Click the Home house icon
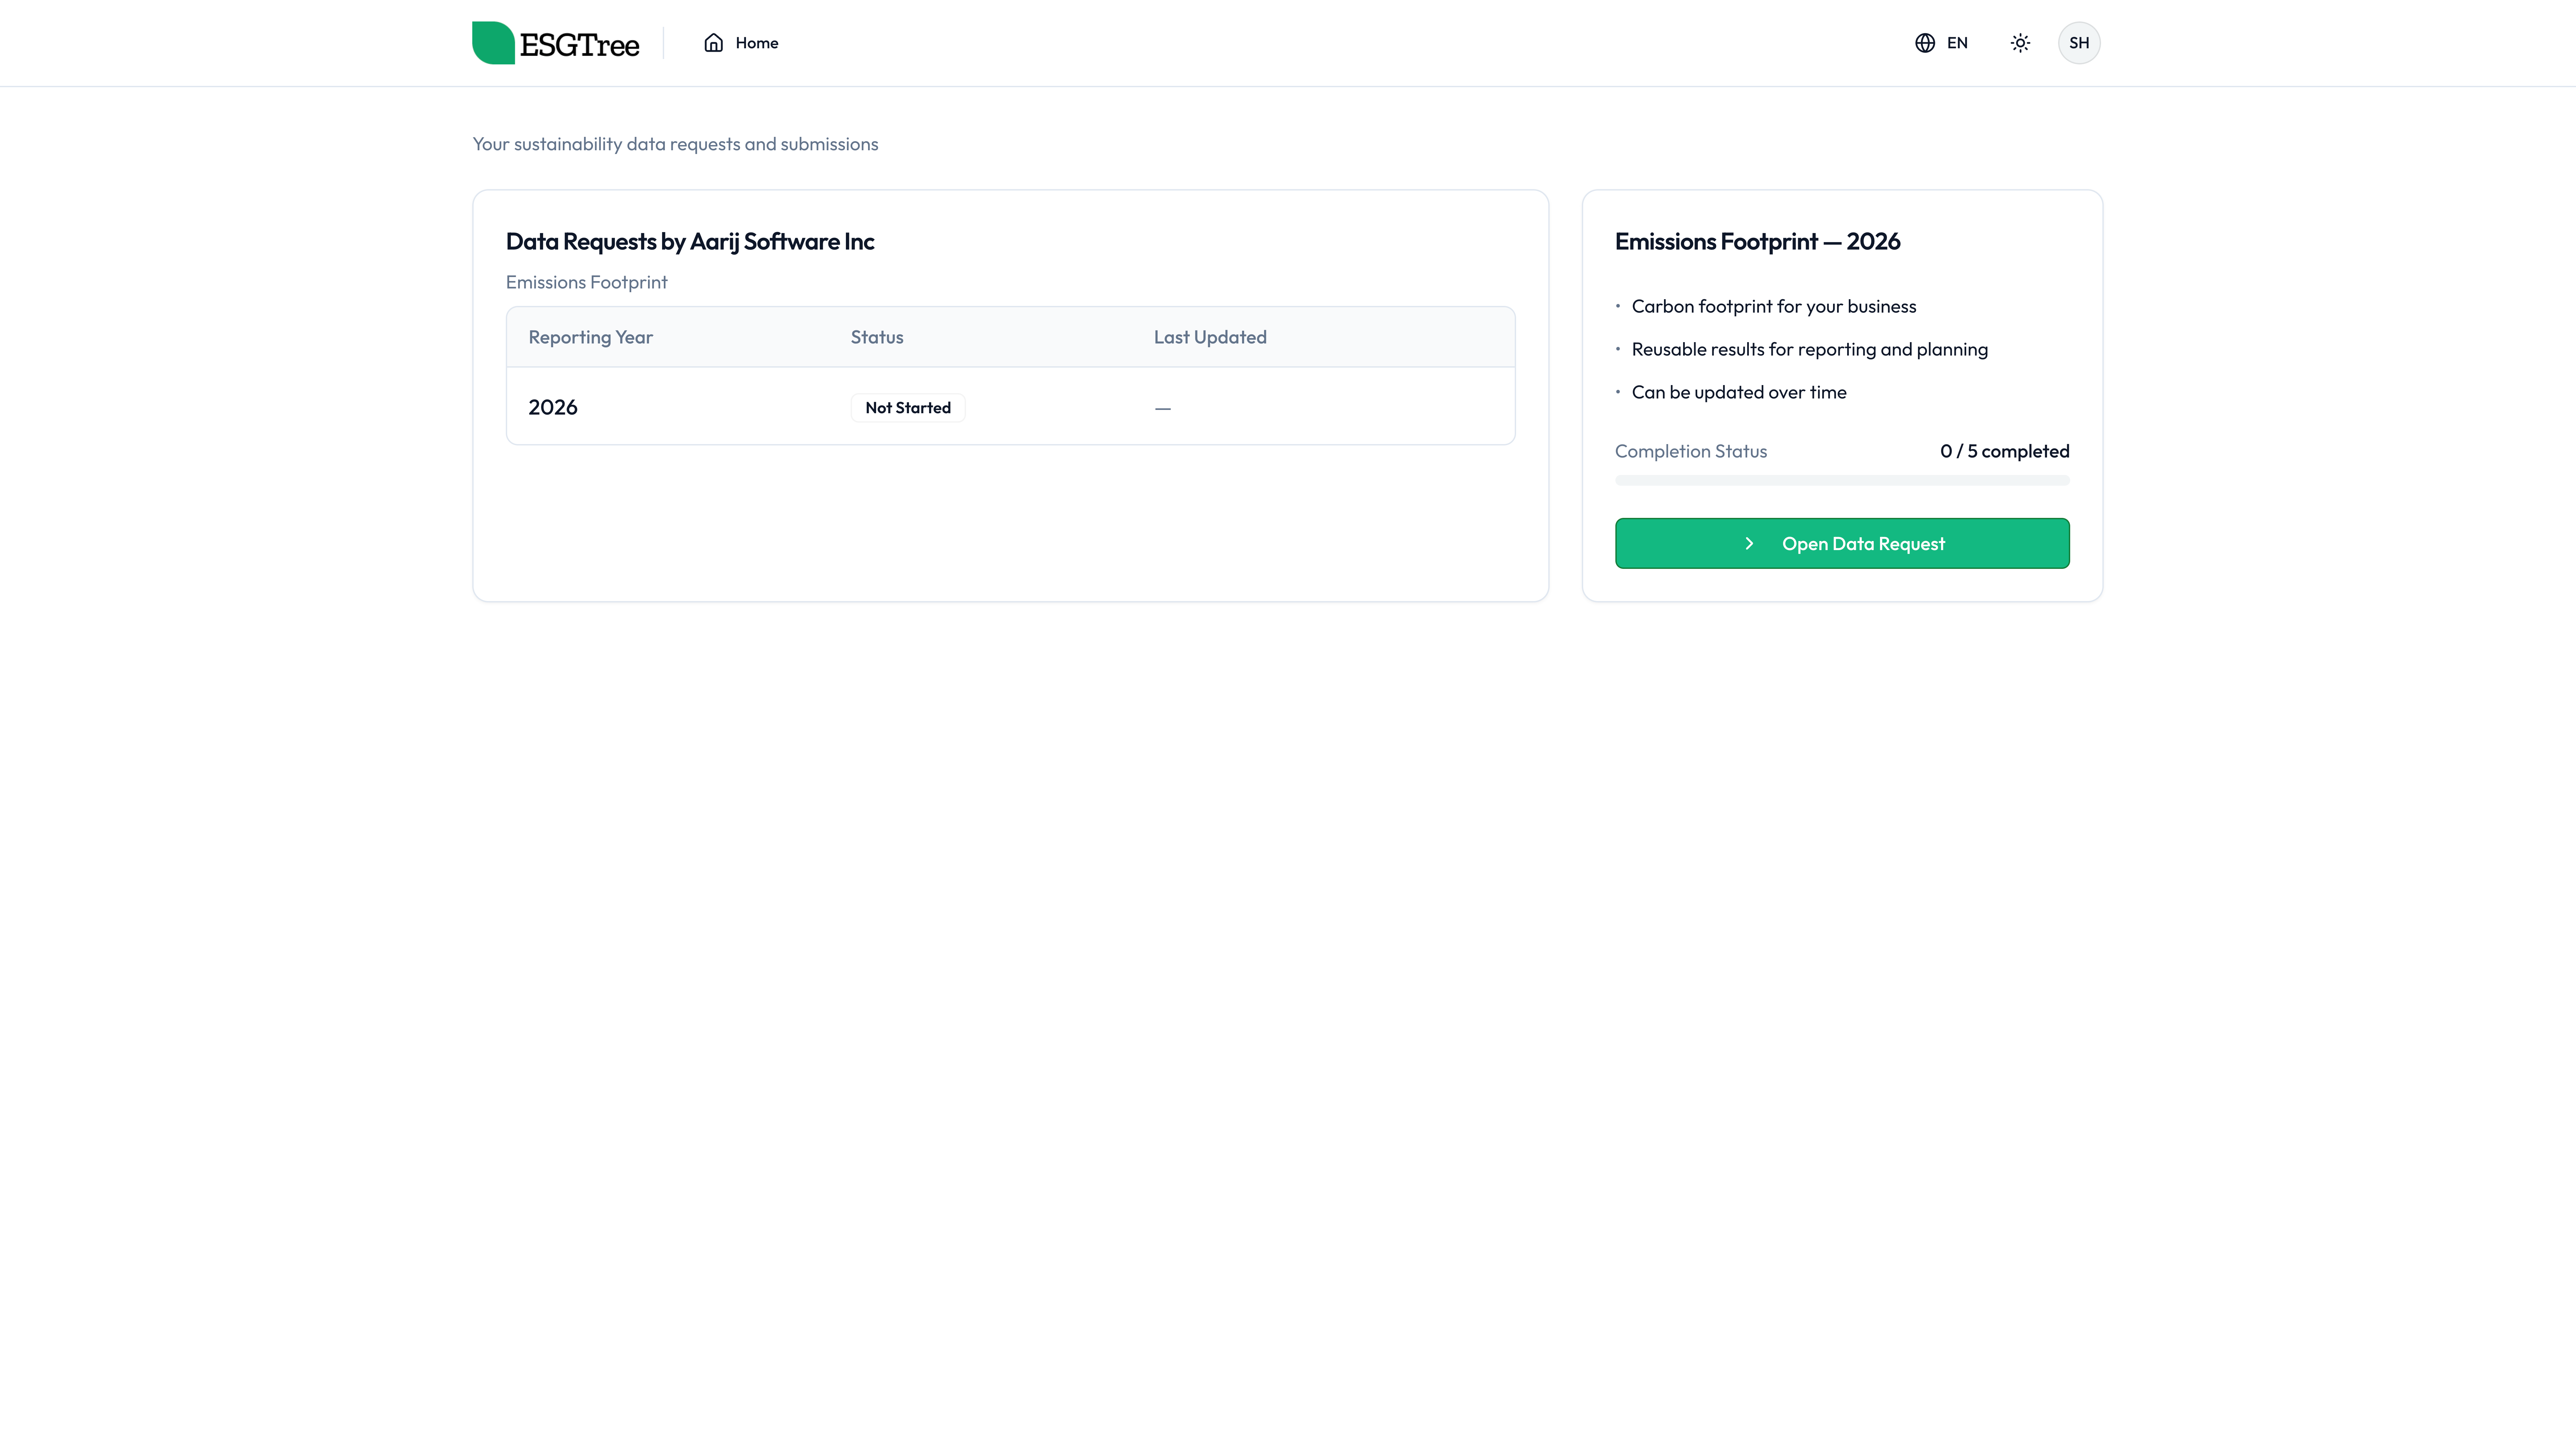 coord(713,43)
